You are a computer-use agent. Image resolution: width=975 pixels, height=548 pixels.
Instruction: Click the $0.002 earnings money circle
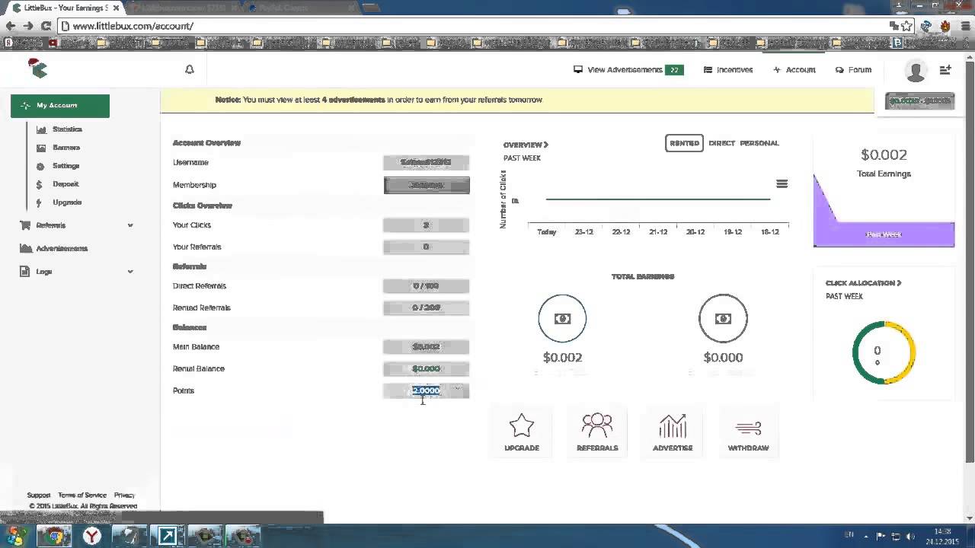562,318
